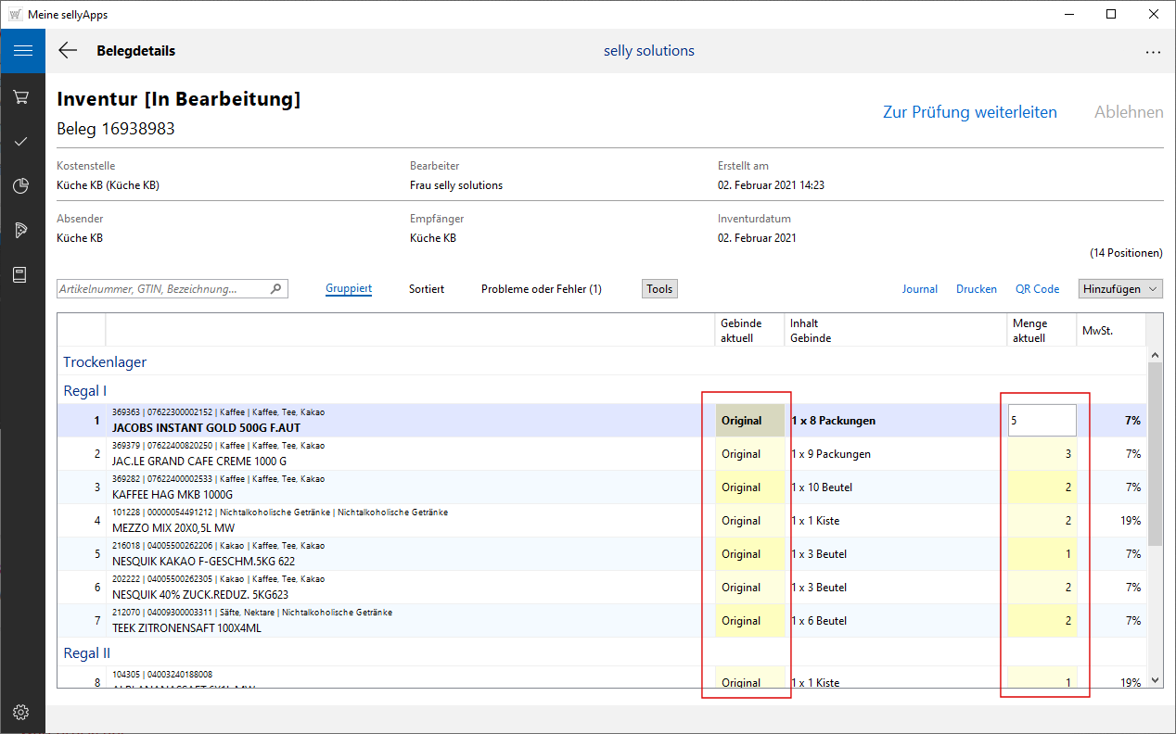
Task: Go back using the arrow icon
Action: (68, 51)
